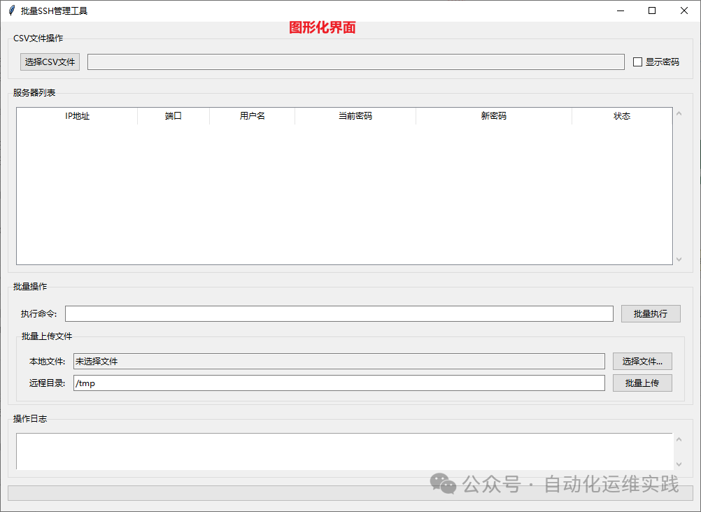Focus the 远程目录 field showing /tmp
Screen dimensions: 701x512
[339, 383]
